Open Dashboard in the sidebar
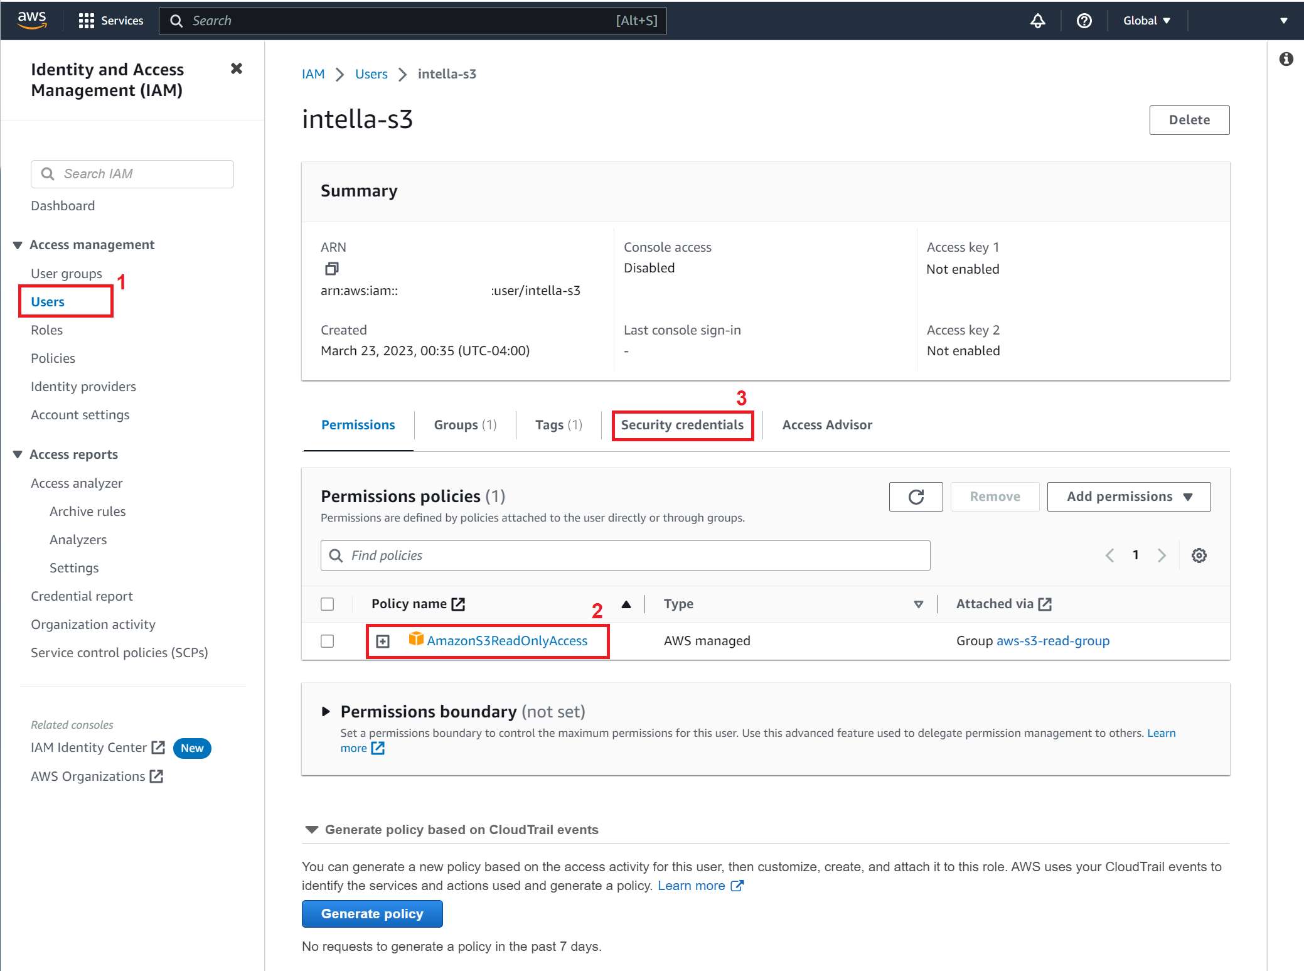The width and height of the screenshot is (1304, 971). coord(63,206)
